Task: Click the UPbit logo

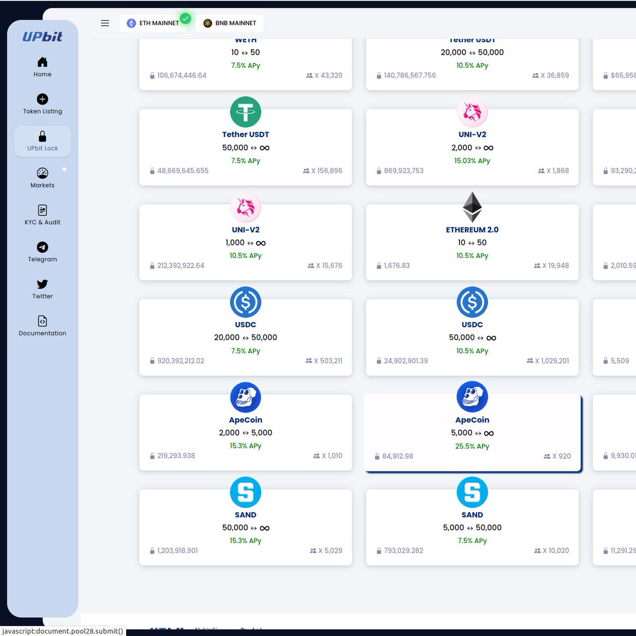Action: 42,37
